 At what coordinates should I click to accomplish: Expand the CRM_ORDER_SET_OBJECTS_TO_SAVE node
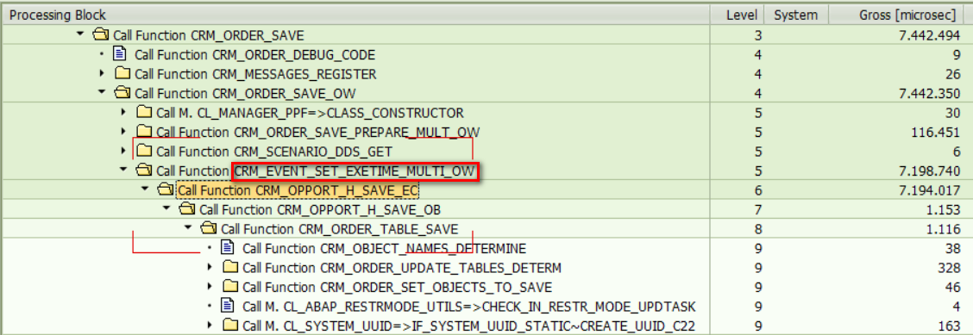point(210,287)
